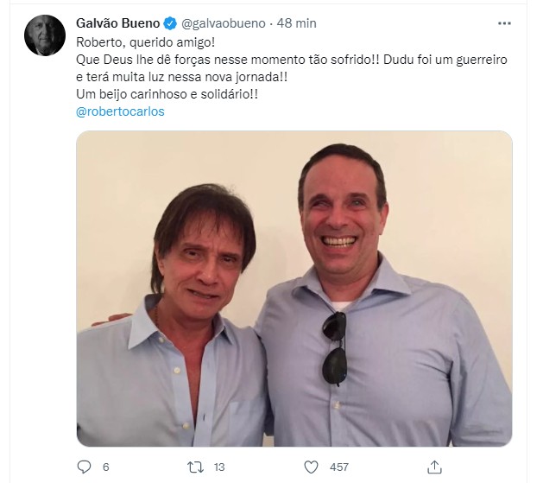Click the reply speech bubble icon

[x=84, y=467]
